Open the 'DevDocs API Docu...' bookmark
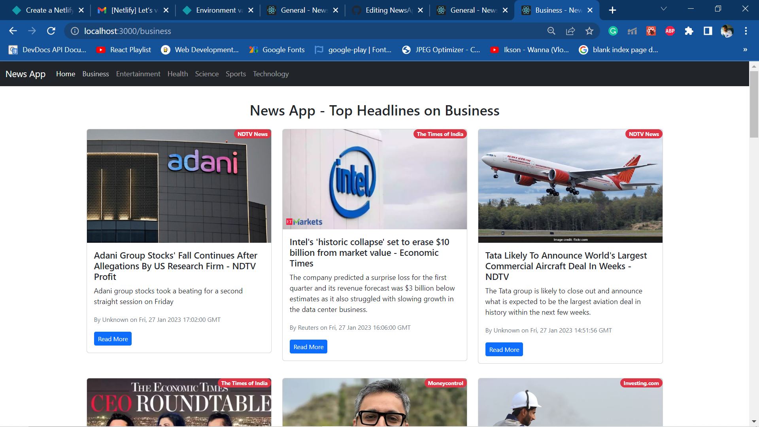Screen dimensions: 759x427 pyautogui.click(x=47, y=50)
